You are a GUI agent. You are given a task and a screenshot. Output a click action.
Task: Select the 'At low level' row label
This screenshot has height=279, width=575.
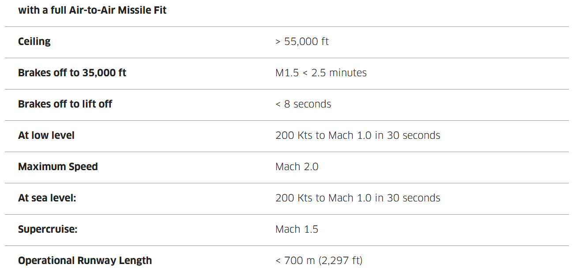46,135
